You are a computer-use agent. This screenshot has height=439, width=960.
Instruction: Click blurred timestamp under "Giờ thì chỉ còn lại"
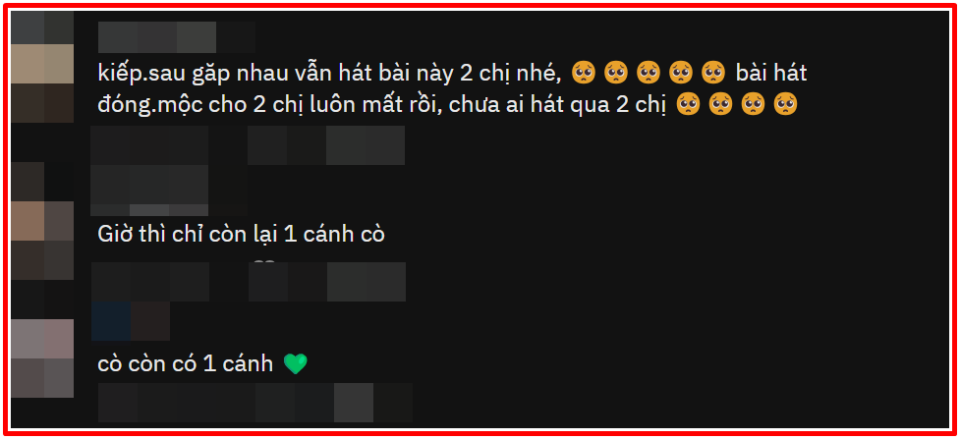coord(150,282)
